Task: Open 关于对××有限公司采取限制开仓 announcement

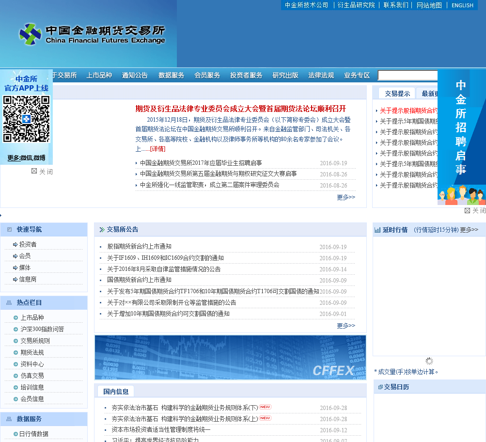Action: point(172,302)
